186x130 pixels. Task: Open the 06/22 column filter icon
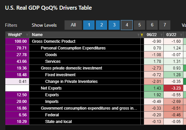pyautogui.click(x=161, y=35)
